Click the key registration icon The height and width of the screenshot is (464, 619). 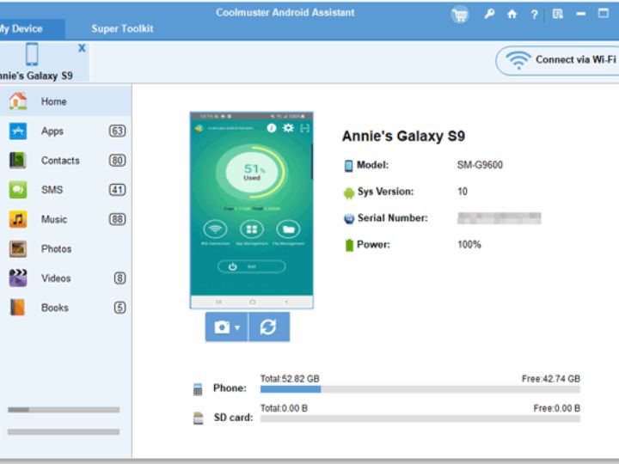[489, 15]
